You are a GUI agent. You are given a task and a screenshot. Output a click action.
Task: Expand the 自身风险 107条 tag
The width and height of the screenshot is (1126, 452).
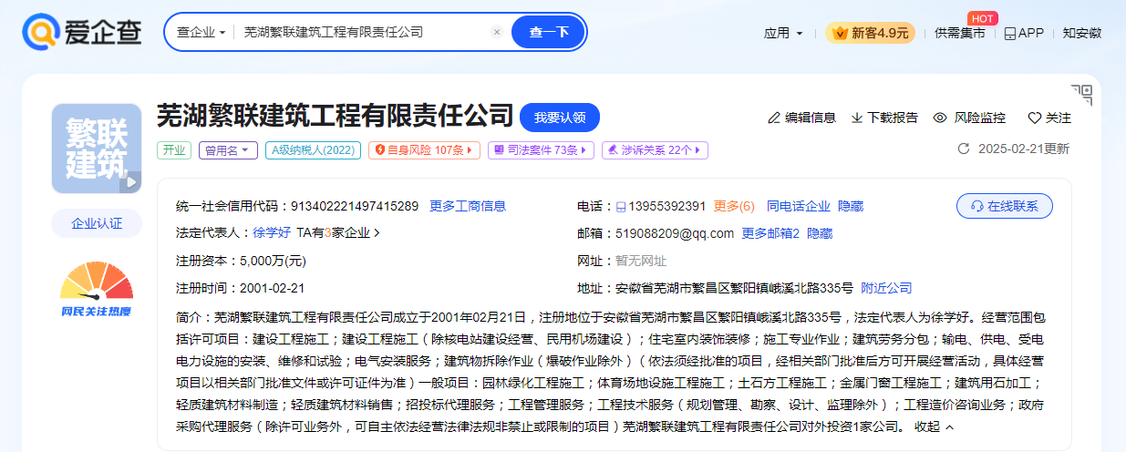click(x=425, y=150)
